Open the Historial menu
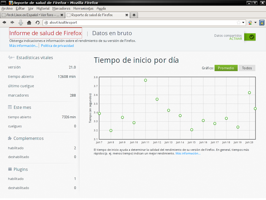Image resolution: width=266 pixels, height=200 pixels. pyautogui.click(x=43, y=9)
